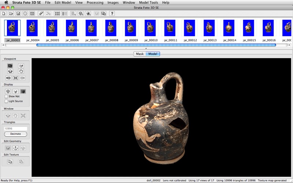Switch display to wireframe cube mode
The width and height of the screenshot is (293, 183).
[8, 91]
